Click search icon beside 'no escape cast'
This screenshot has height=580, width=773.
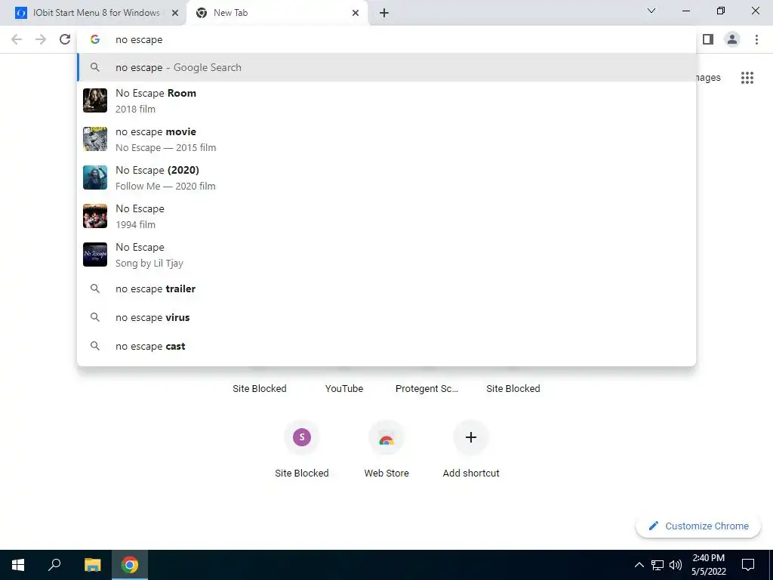pos(95,346)
